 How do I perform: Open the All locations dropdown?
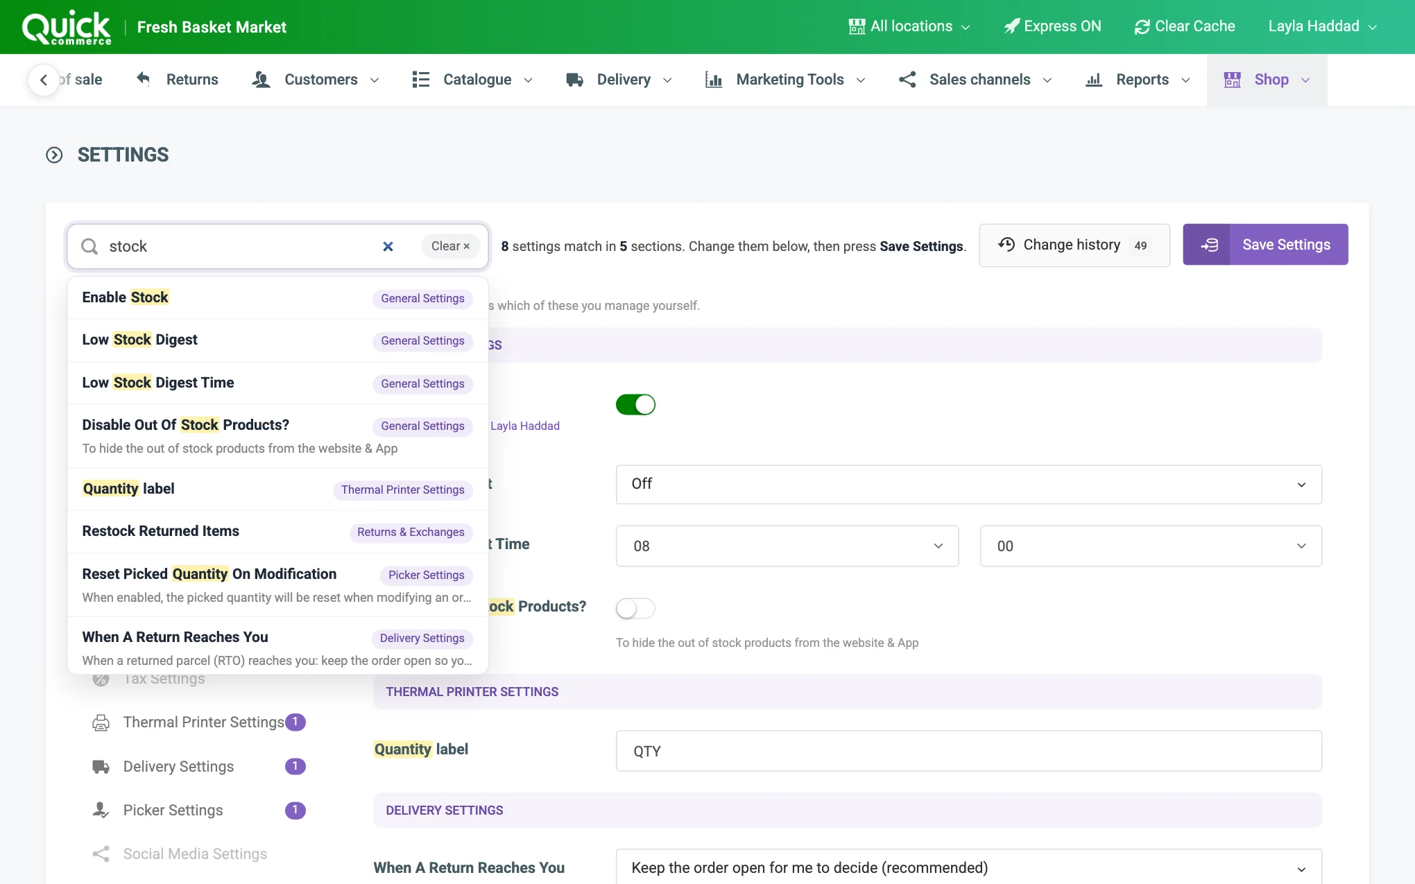click(x=909, y=26)
